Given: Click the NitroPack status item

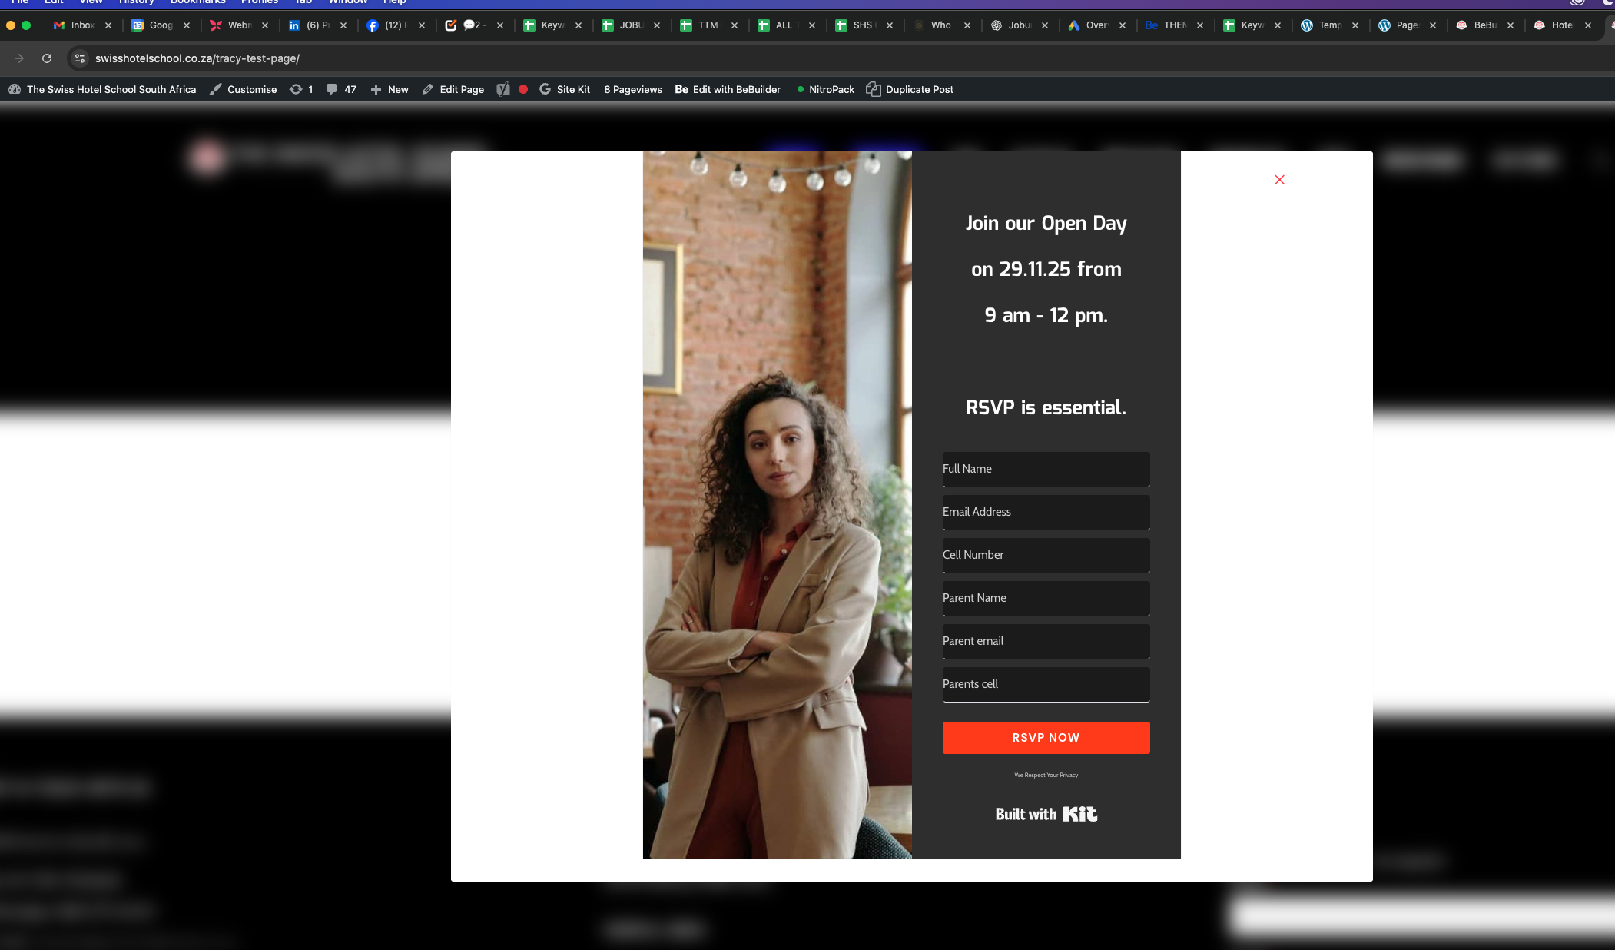Looking at the screenshot, I should 826,89.
